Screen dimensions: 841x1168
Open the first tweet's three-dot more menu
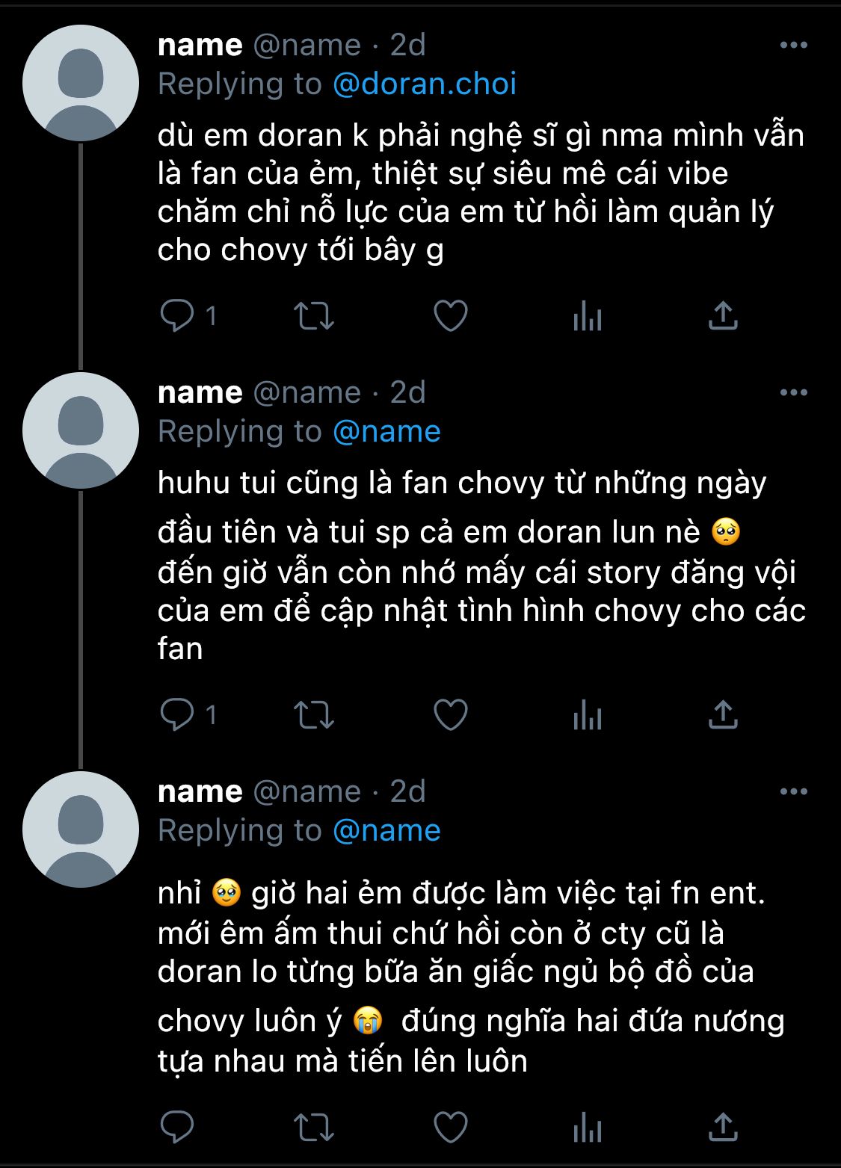793,45
